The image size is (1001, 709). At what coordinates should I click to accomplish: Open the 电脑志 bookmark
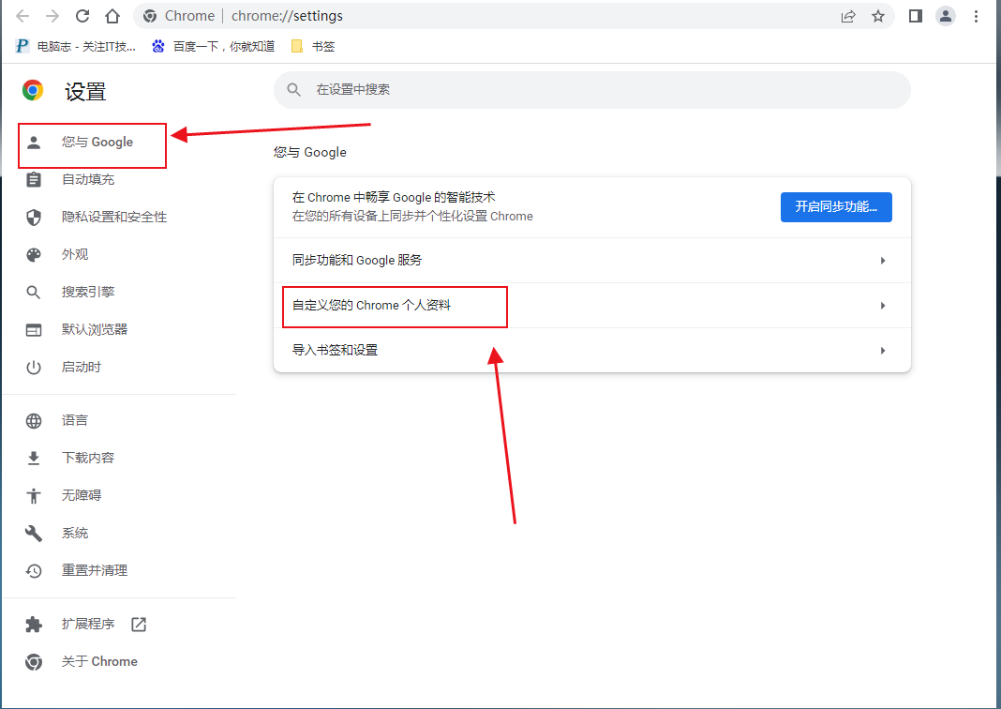[x=76, y=46]
